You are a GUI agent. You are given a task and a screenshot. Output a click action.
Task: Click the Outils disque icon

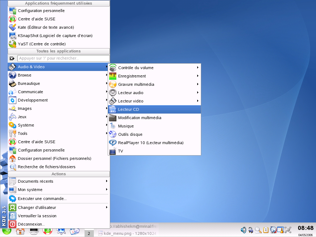[x=113, y=135]
